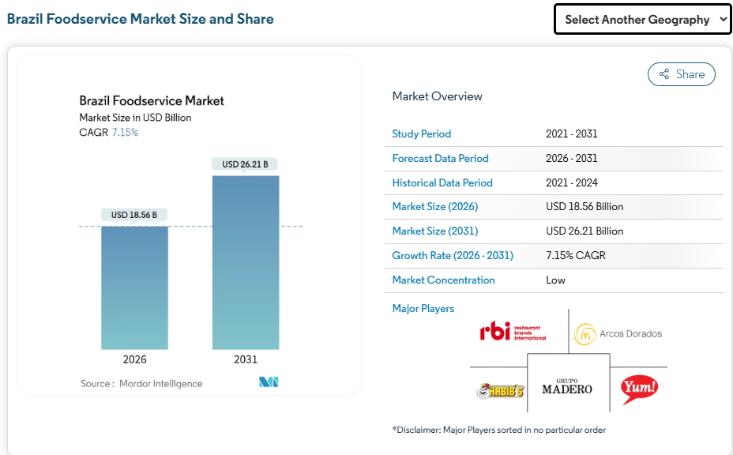This screenshot has height=455, width=733.
Task: Click the Yum! brand logo
Action: click(639, 388)
